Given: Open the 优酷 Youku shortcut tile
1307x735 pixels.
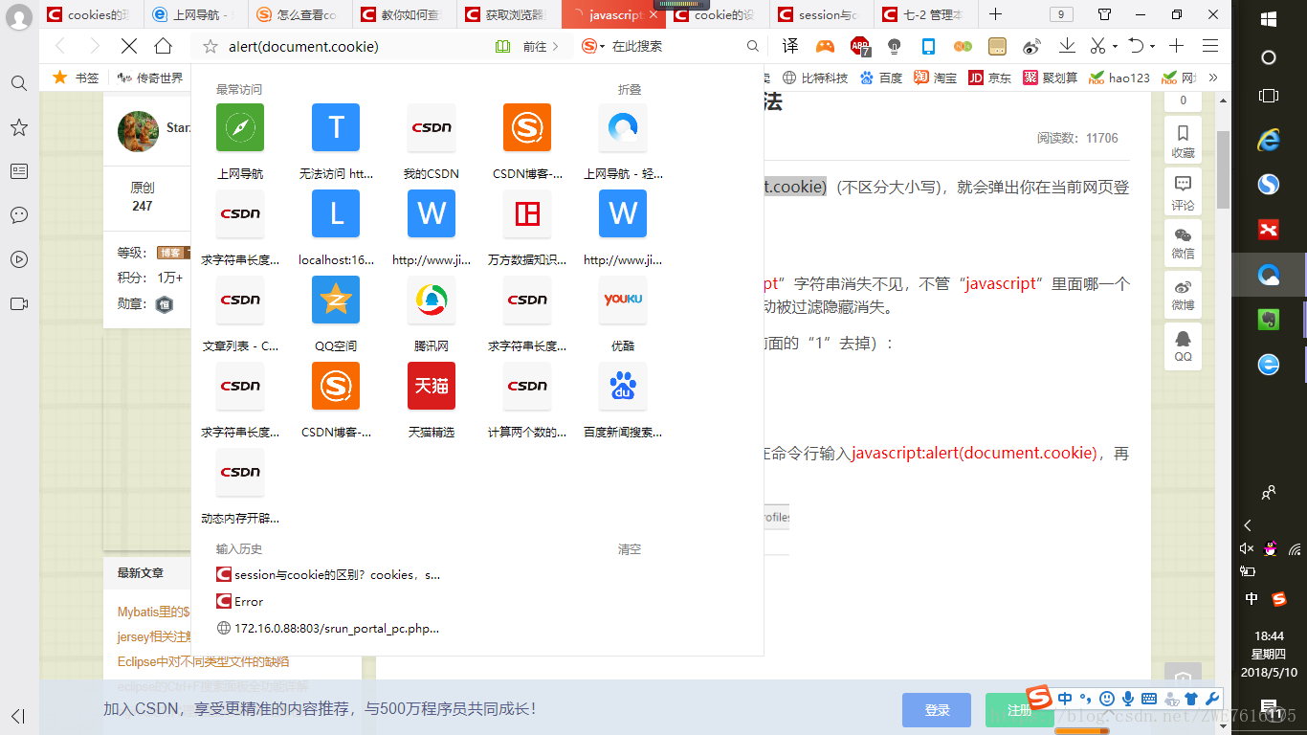Looking at the screenshot, I should point(623,300).
